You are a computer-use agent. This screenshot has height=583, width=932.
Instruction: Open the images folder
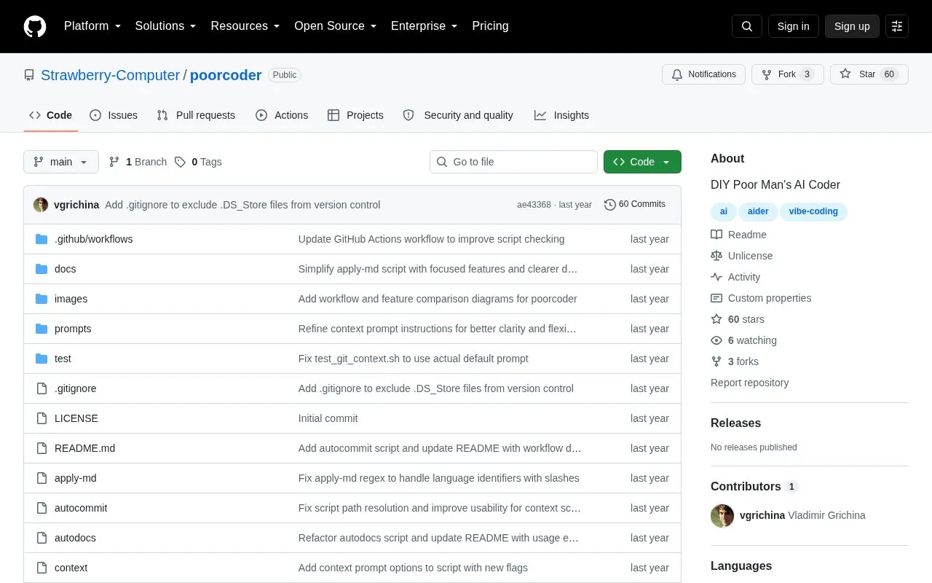[x=71, y=299]
